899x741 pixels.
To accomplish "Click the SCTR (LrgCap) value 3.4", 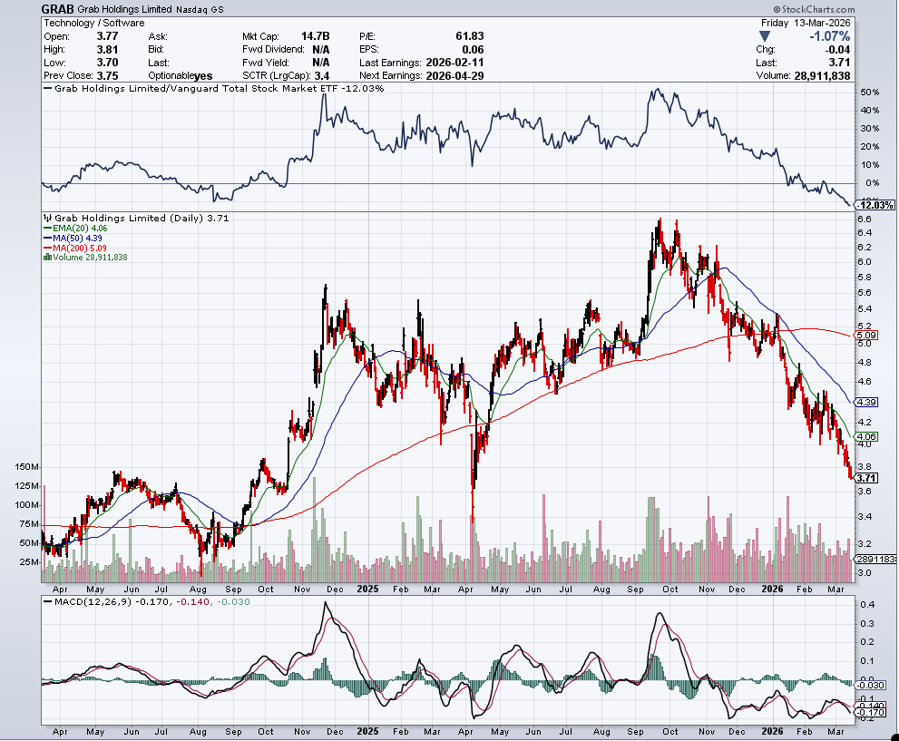I will [322, 75].
